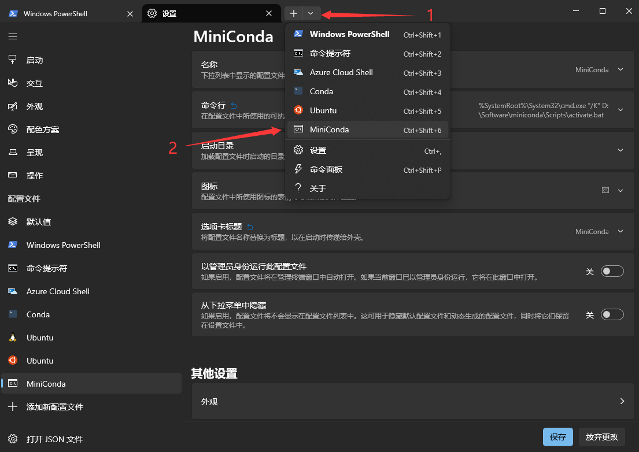The image size is (639, 452).
Task: Switch to the 设置 tab
Action: click(211, 13)
